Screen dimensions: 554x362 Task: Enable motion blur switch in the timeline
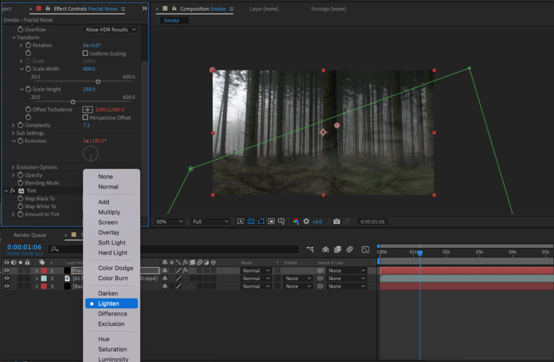coord(349,249)
